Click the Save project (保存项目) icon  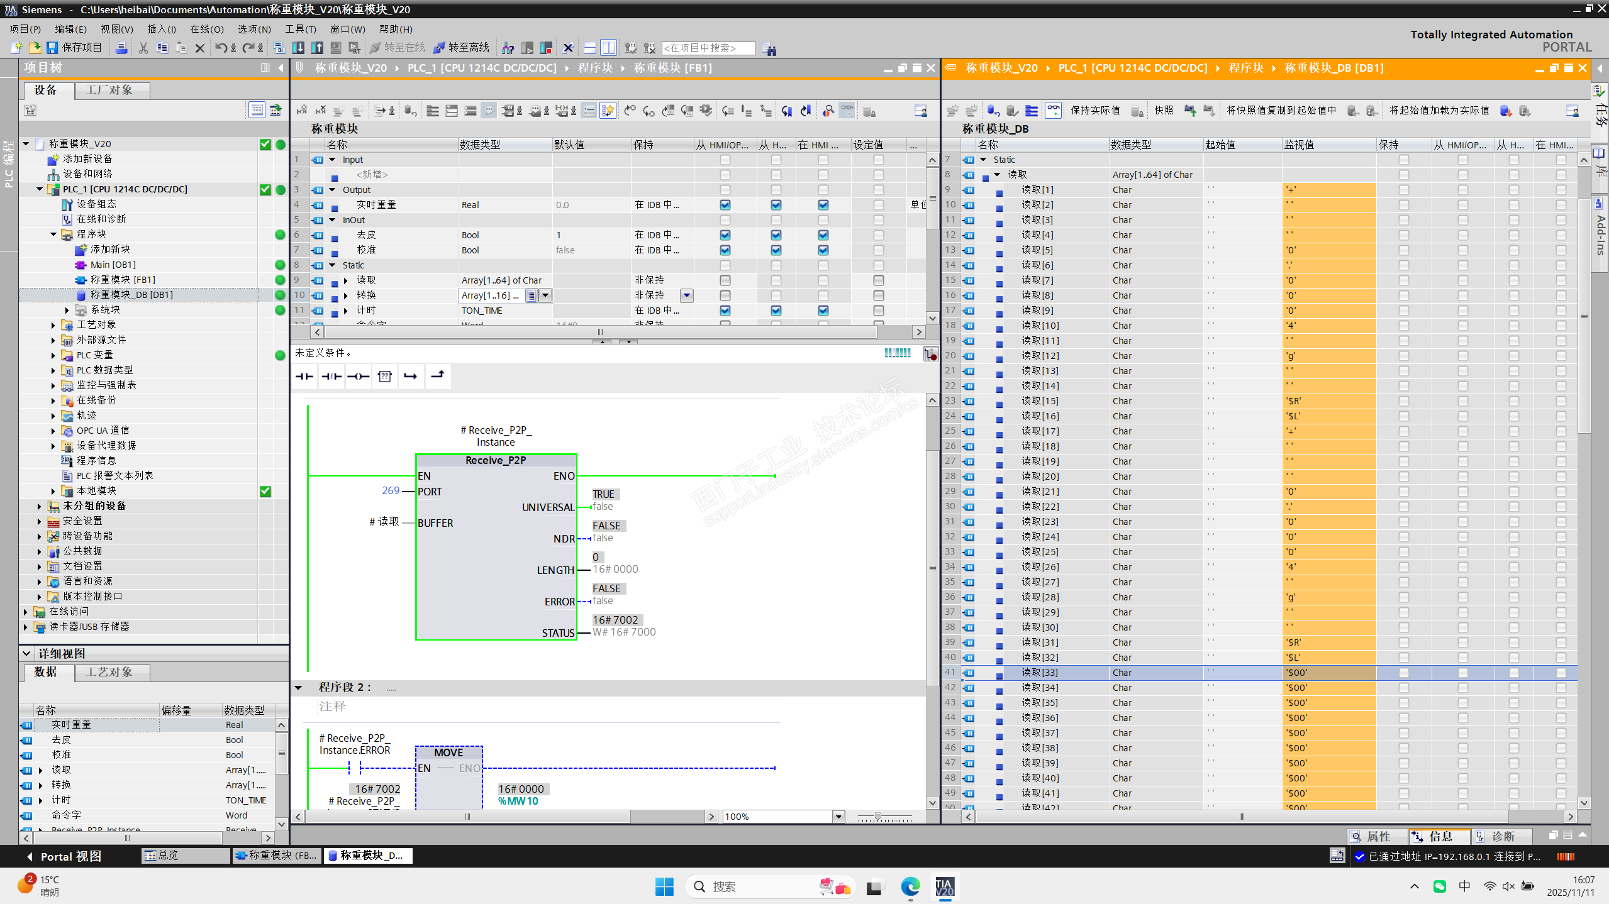tap(53, 48)
